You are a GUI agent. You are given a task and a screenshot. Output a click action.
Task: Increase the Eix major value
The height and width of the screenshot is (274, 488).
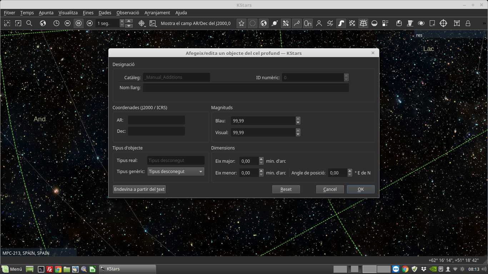(x=261, y=159)
